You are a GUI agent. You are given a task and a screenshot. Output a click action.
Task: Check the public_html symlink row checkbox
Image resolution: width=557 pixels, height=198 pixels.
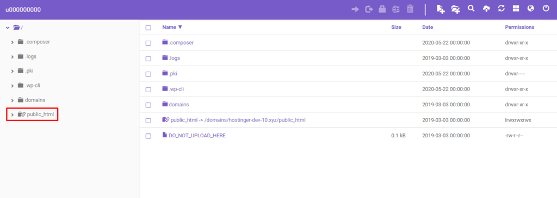tap(148, 120)
